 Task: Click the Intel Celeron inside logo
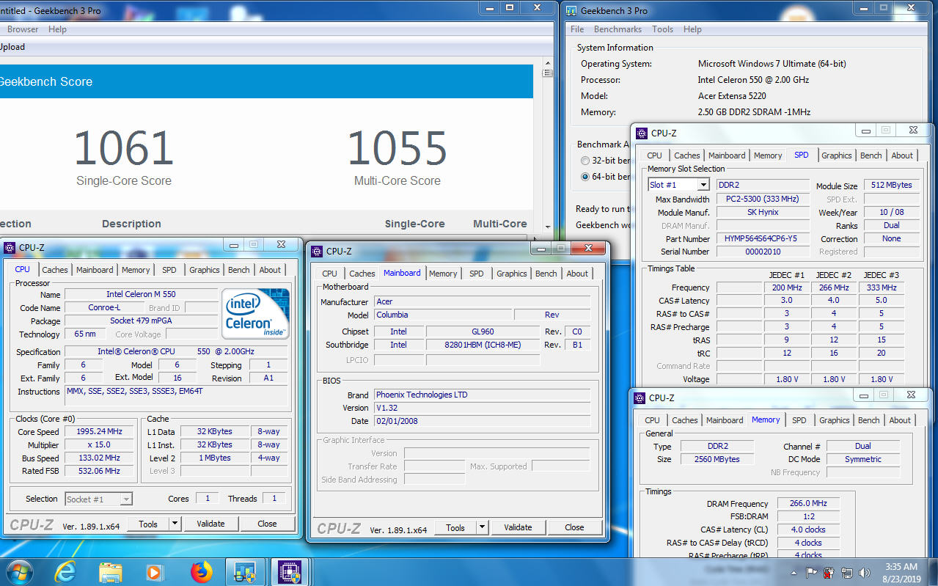(x=256, y=313)
